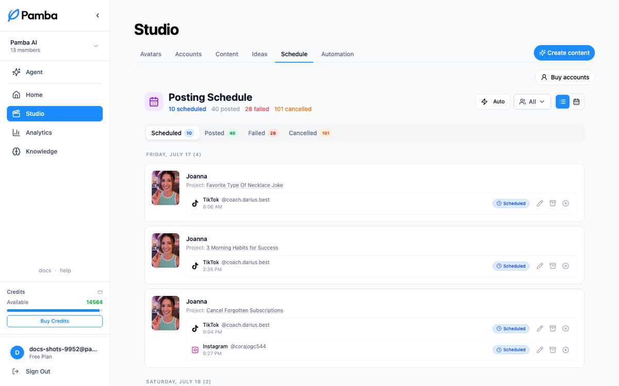Viewport: 619px width, 386px height.
Task: Click the Instagram icon for @corajogc544
Action: coord(195,350)
